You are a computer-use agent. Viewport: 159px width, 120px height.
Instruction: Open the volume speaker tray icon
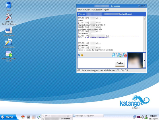[142, 117]
